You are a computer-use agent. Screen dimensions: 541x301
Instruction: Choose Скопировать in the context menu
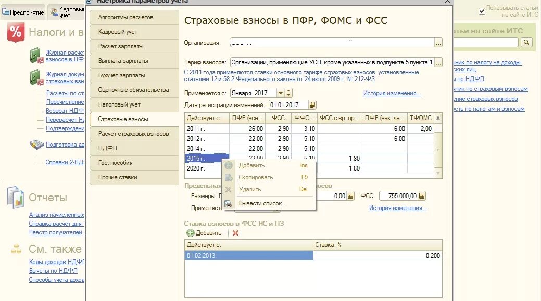(x=269, y=177)
